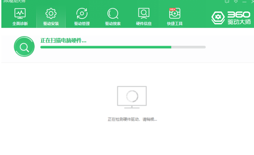The image size is (254, 155).
Task: Close the 360驱动大师 window
Action: [252, 1]
